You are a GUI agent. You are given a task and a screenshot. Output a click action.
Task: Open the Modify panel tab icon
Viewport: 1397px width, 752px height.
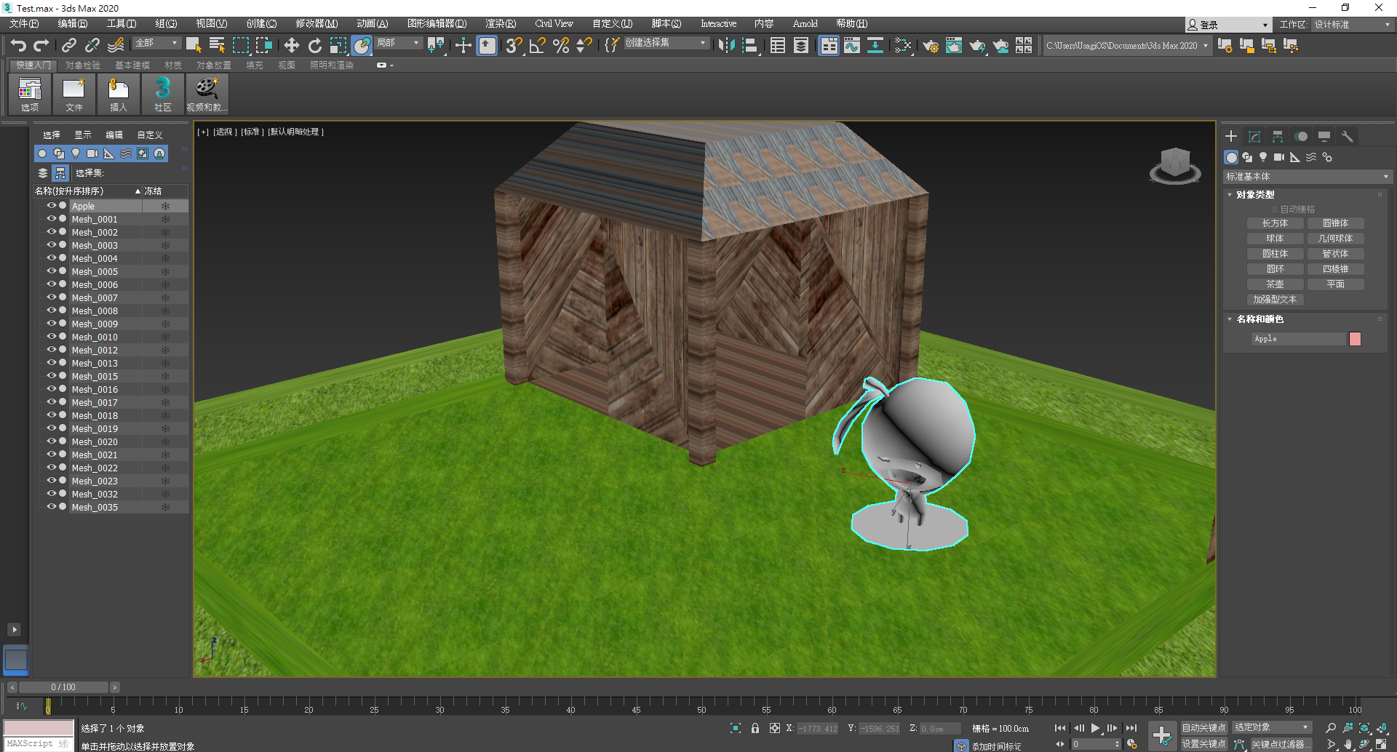click(1254, 137)
